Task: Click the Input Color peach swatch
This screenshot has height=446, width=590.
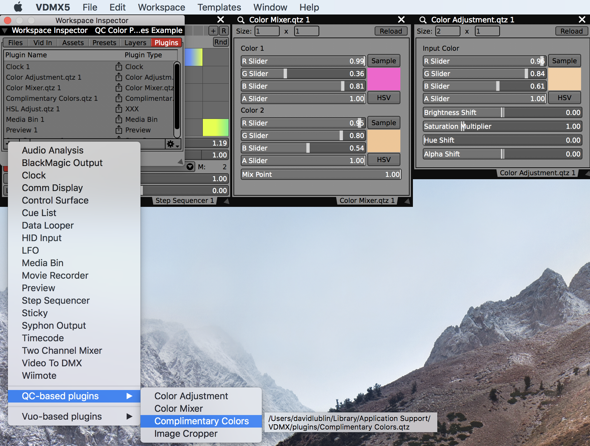Action: click(565, 79)
